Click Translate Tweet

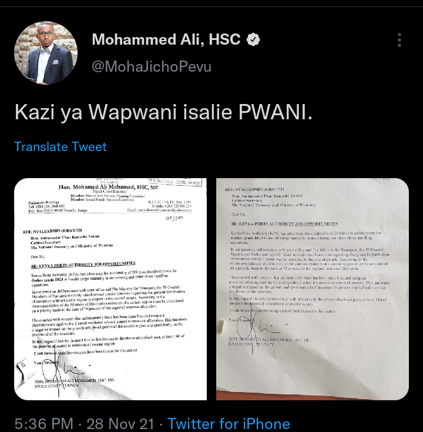pos(61,146)
